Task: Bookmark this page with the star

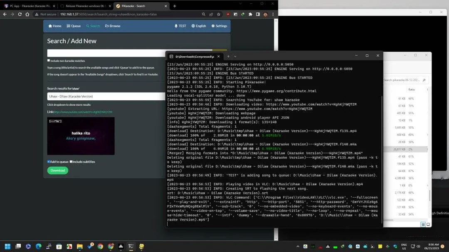Action: click(x=219, y=14)
